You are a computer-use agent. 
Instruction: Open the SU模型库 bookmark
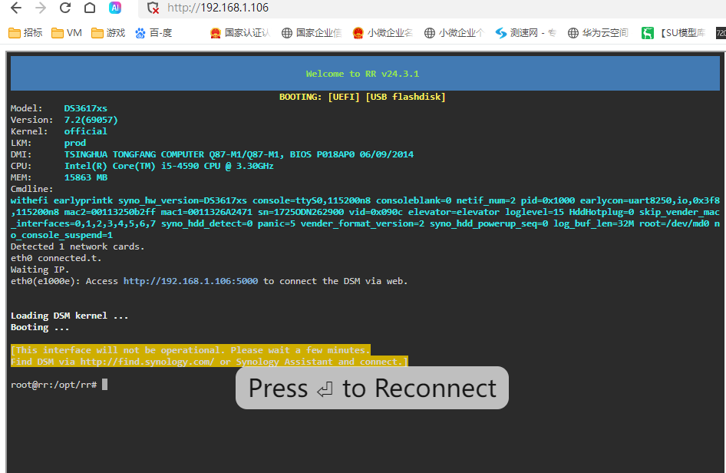[x=674, y=33]
